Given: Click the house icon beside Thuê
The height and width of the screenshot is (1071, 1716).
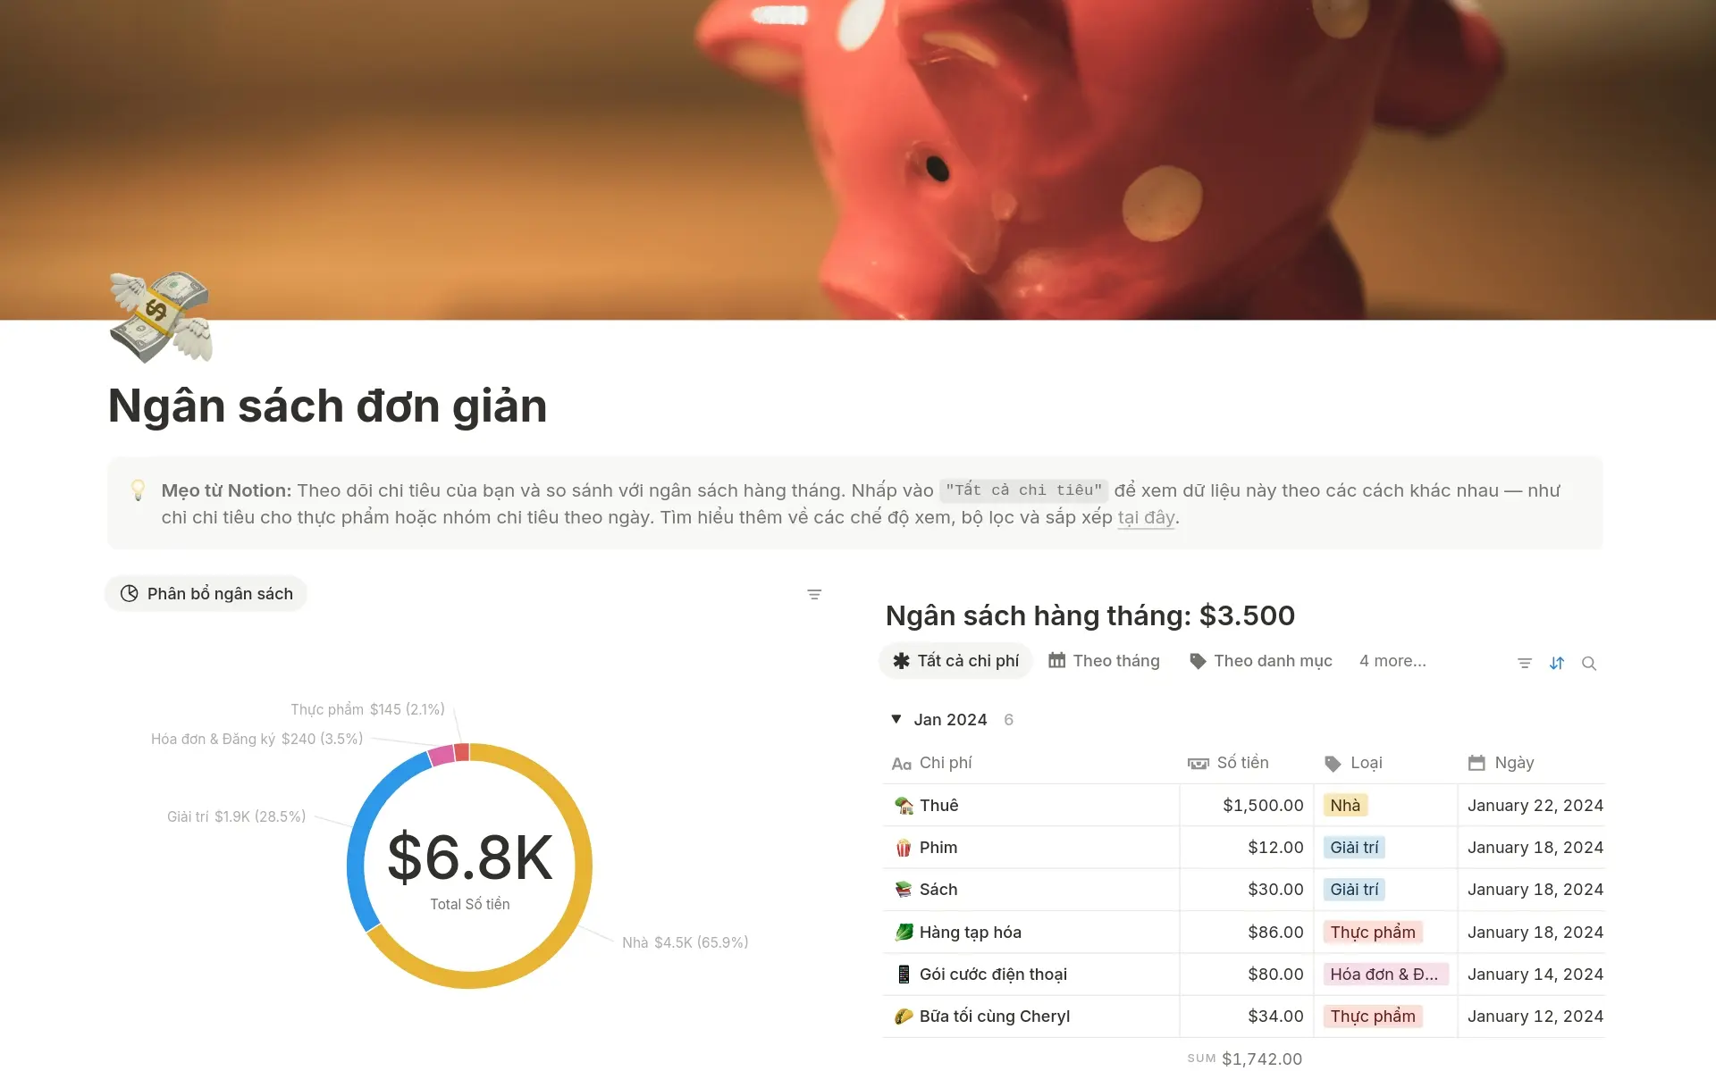Looking at the screenshot, I should point(904,806).
